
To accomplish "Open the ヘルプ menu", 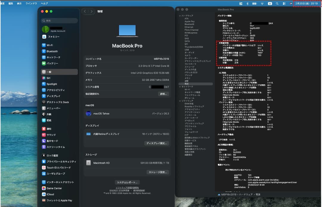I will (44, 4).
